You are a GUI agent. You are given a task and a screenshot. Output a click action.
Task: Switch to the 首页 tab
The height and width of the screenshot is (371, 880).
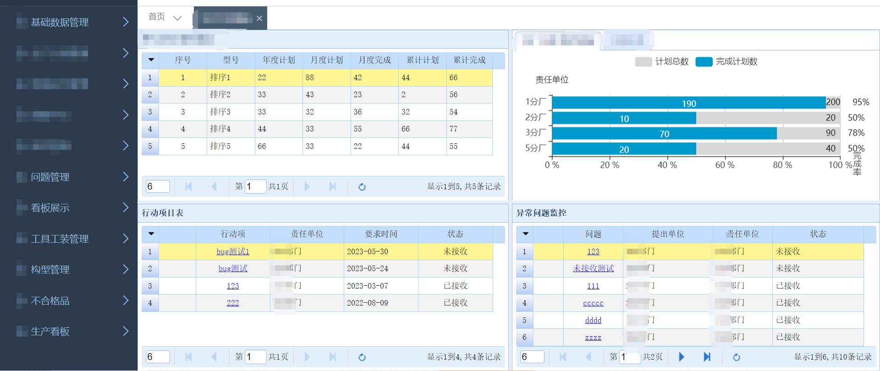click(157, 17)
